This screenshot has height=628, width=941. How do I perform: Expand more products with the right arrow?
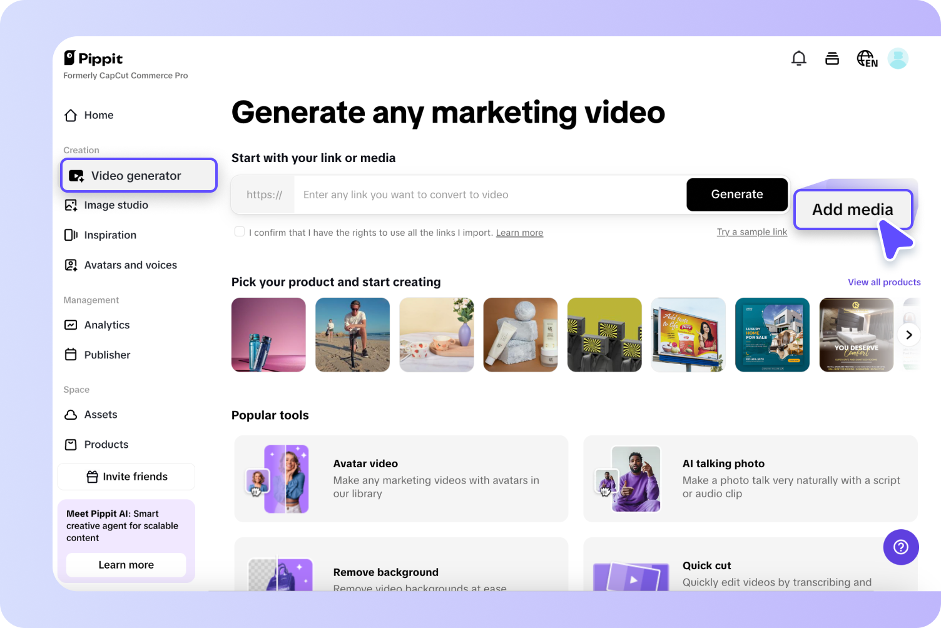point(908,335)
